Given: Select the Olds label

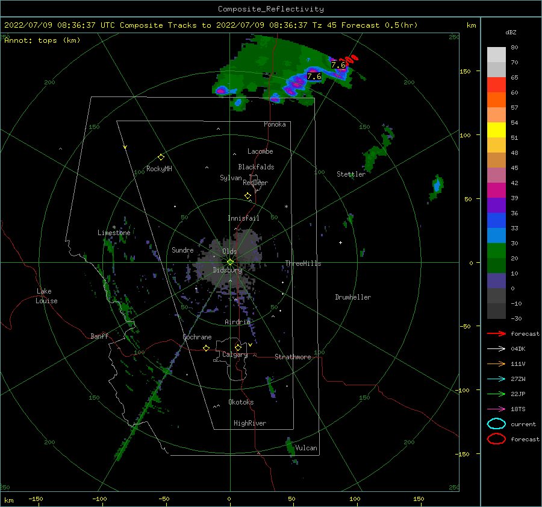Looking at the screenshot, I should (x=229, y=251).
